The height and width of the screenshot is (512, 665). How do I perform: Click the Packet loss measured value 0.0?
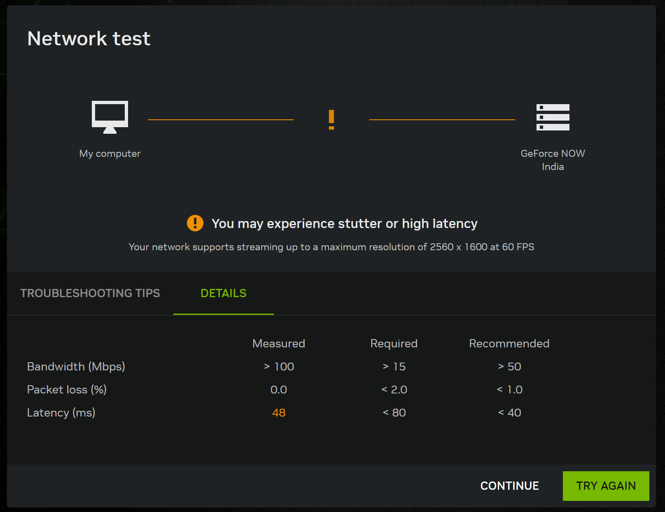[x=278, y=389]
